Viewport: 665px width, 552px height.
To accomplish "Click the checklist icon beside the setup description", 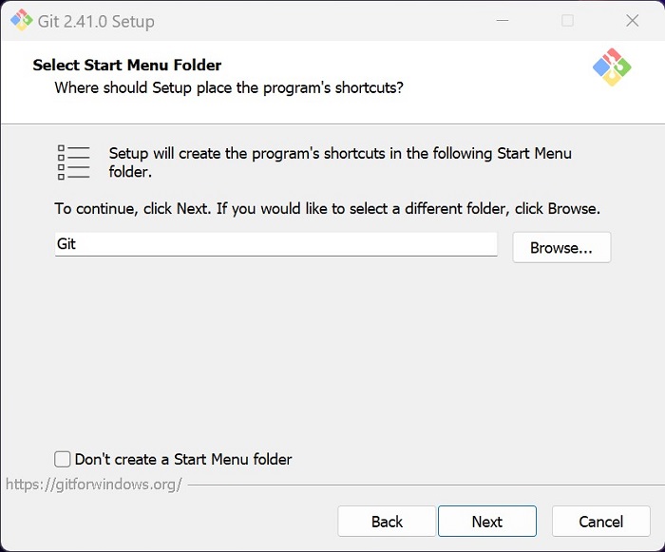I will (73, 162).
